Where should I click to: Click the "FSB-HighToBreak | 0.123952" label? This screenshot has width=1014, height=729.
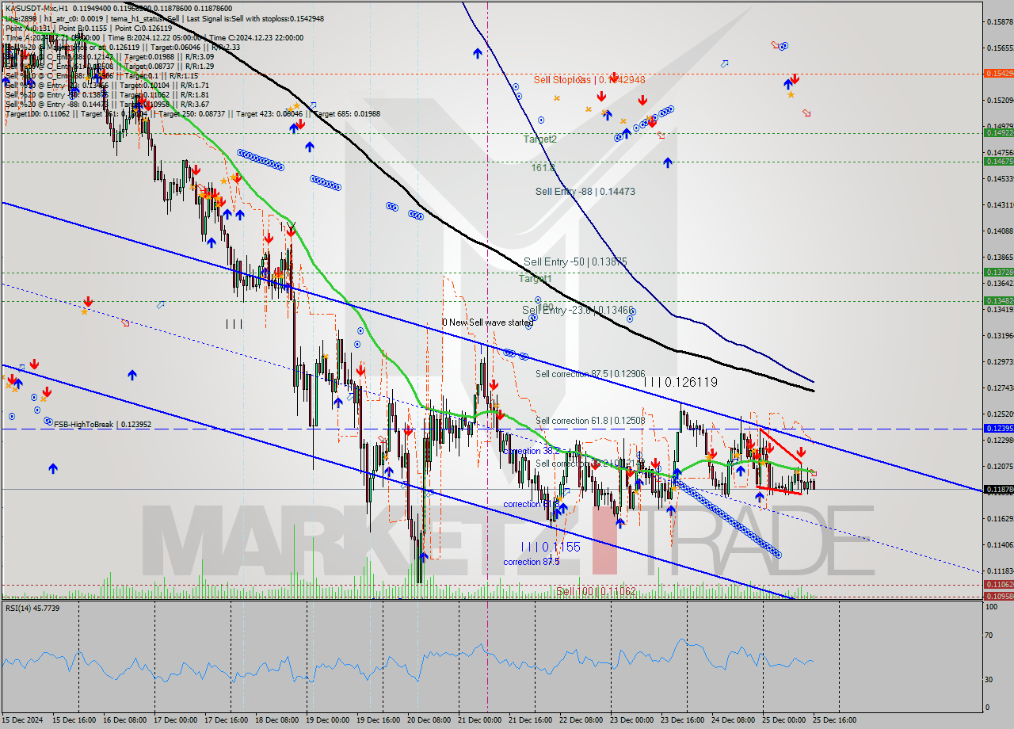click(102, 425)
